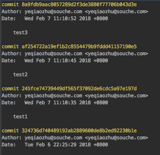Click the word commit above test2

[10, 47]
